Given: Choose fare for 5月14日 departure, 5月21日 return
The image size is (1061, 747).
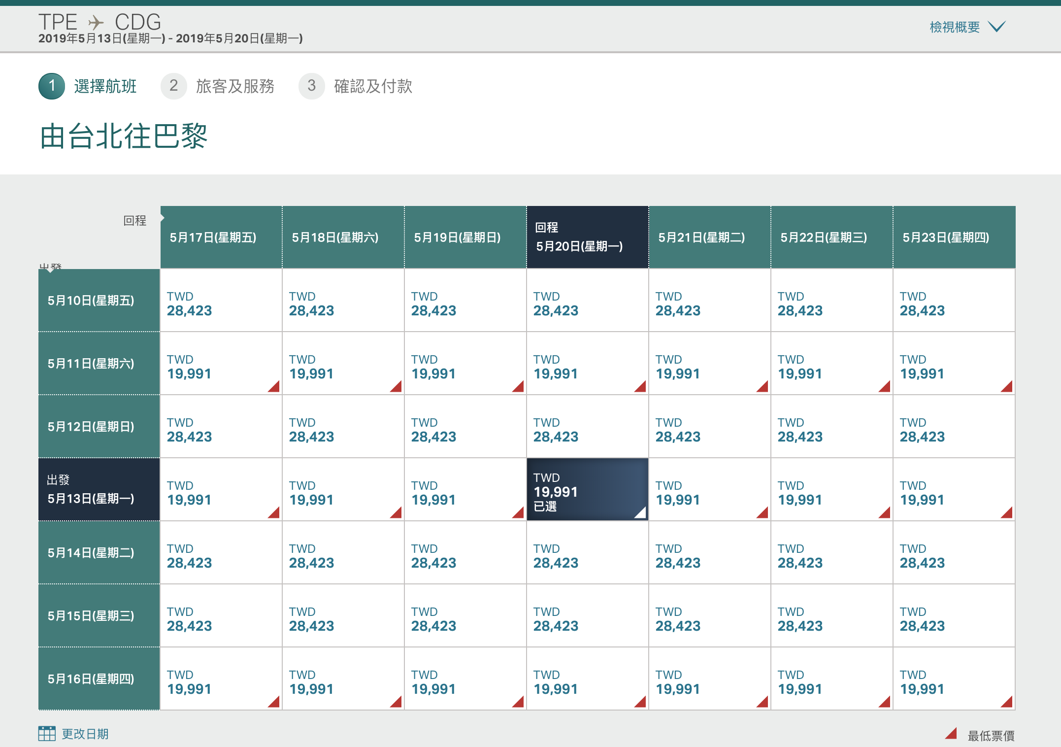Looking at the screenshot, I should [709, 553].
